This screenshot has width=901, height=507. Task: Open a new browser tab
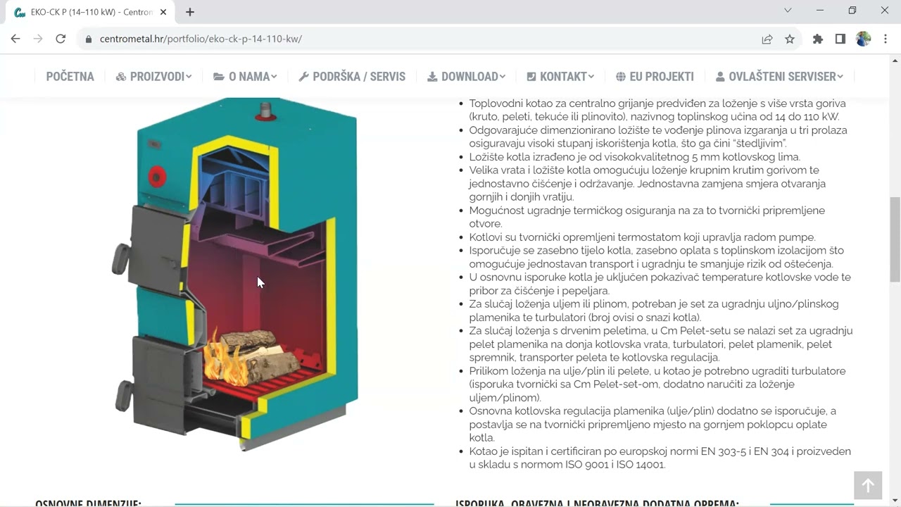[190, 12]
